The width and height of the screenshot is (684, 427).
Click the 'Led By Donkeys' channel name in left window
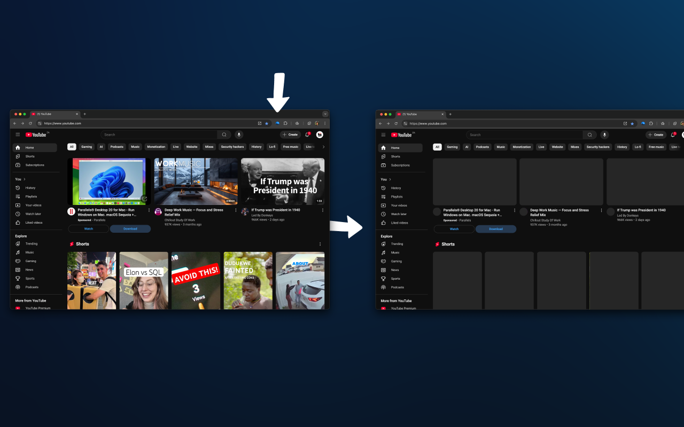point(262,215)
